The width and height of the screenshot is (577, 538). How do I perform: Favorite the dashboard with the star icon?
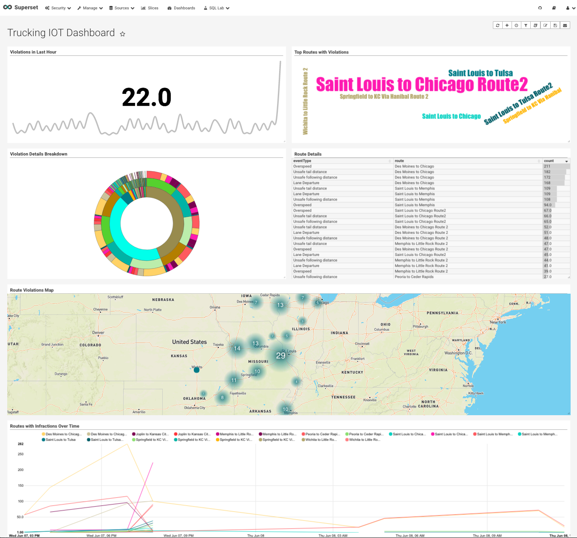(x=122, y=34)
